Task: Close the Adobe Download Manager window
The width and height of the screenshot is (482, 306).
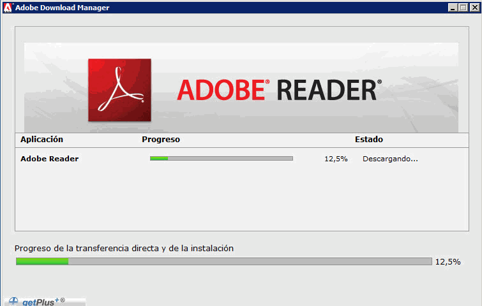Action: [x=474, y=8]
